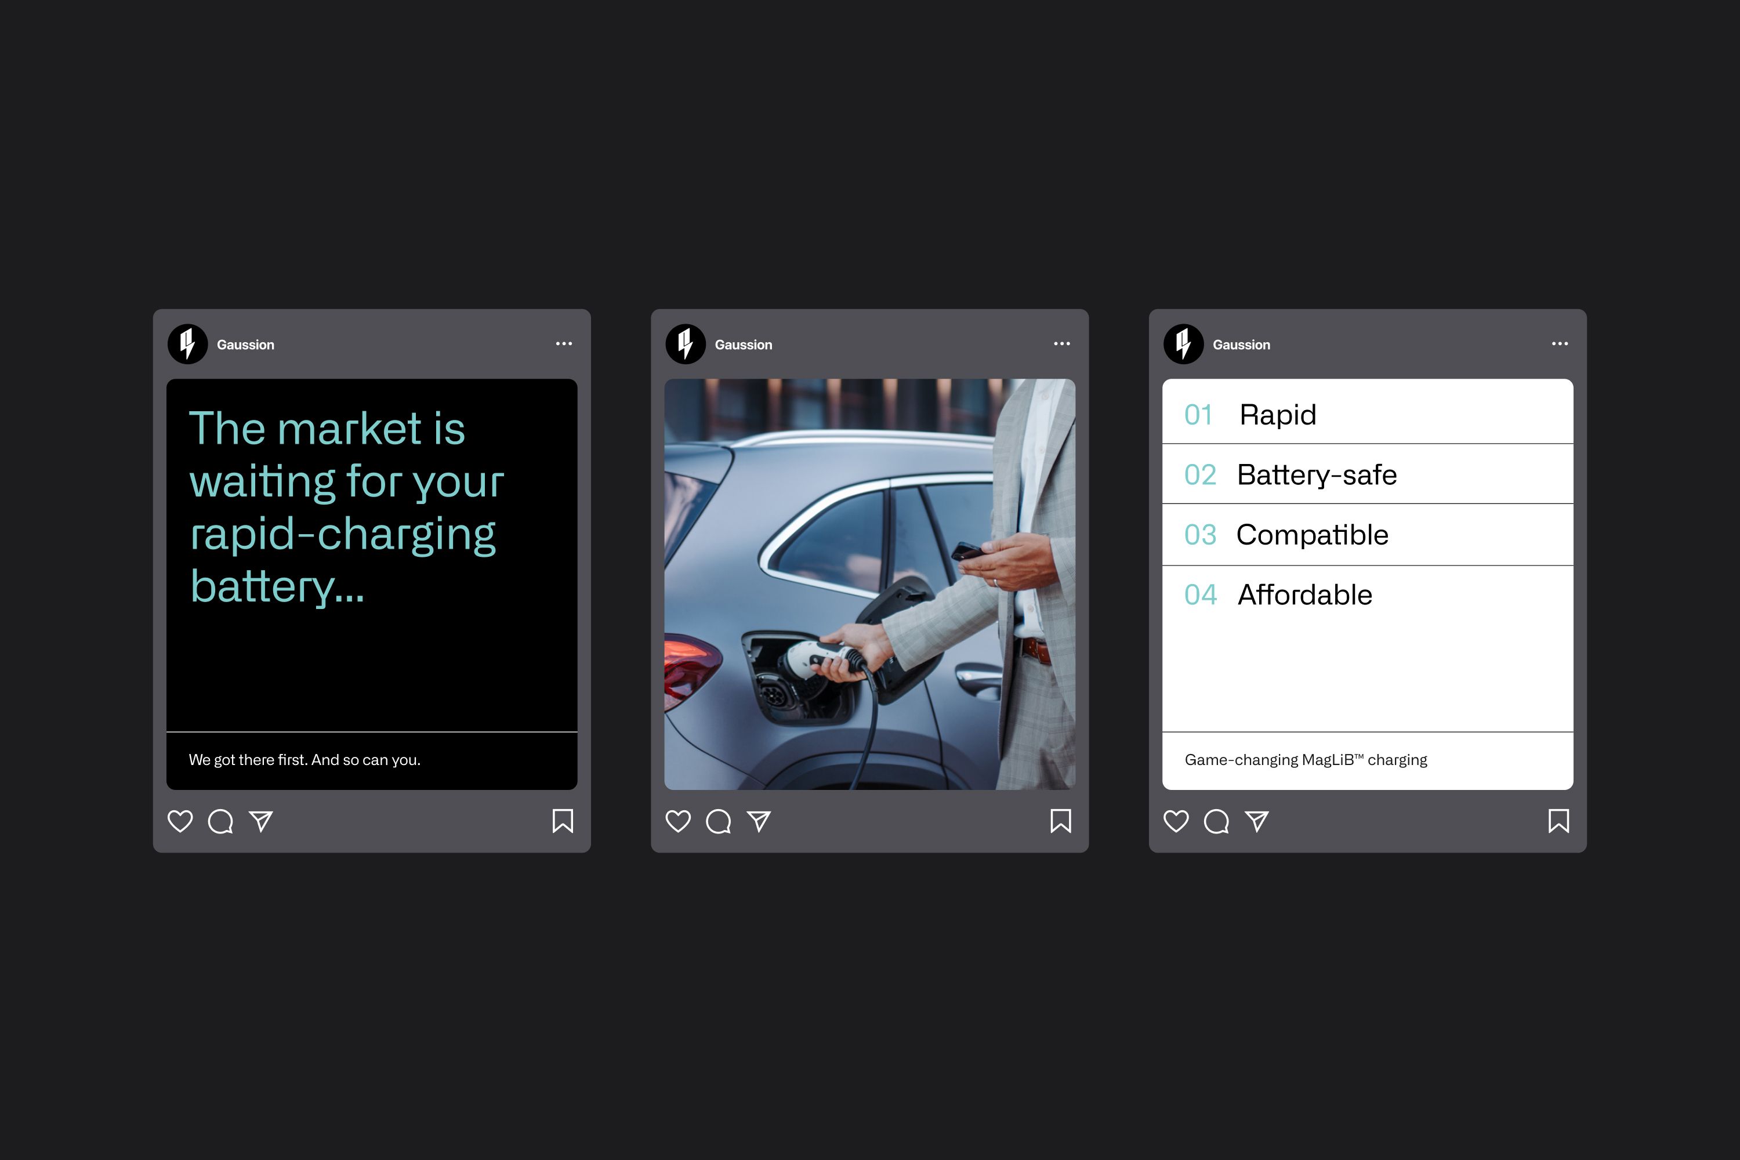Share the MagLiB features list post
Image resolution: width=1740 pixels, height=1160 pixels.
[1257, 821]
